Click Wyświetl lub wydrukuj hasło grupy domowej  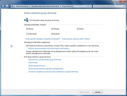(x=45, y=60)
